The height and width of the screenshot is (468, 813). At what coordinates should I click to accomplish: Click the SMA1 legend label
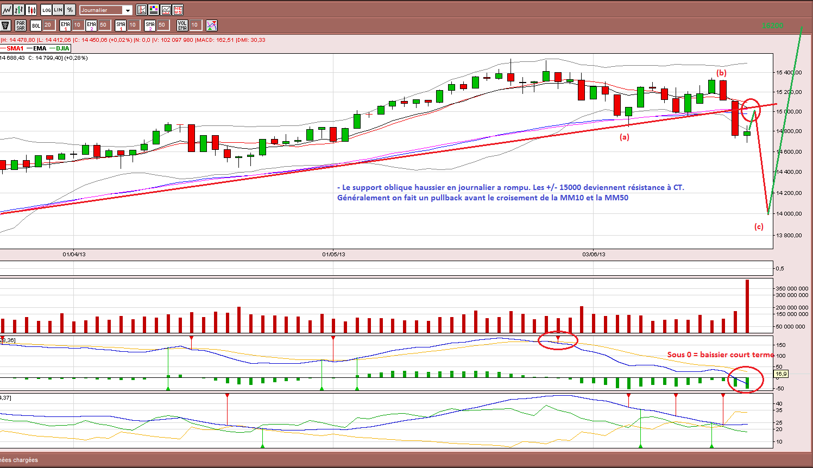point(15,48)
